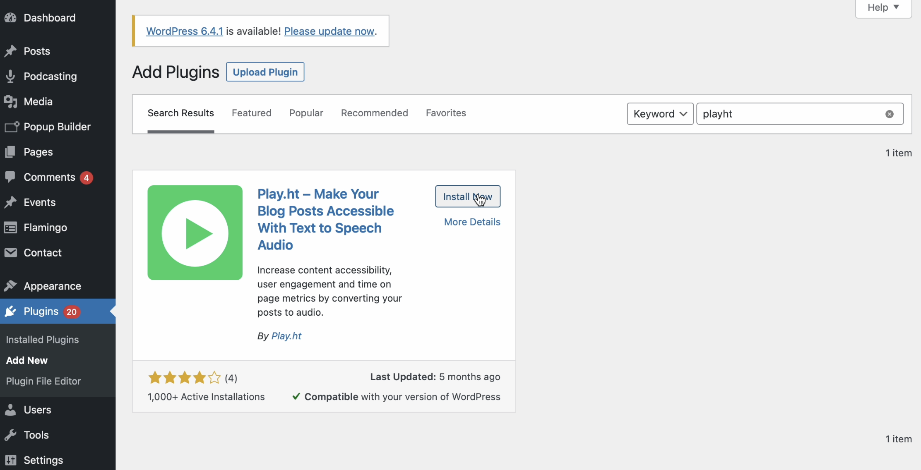This screenshot has height=470, width=921.
Task: Click the Appearance paintbrush icon
Action: click(10, 286)
